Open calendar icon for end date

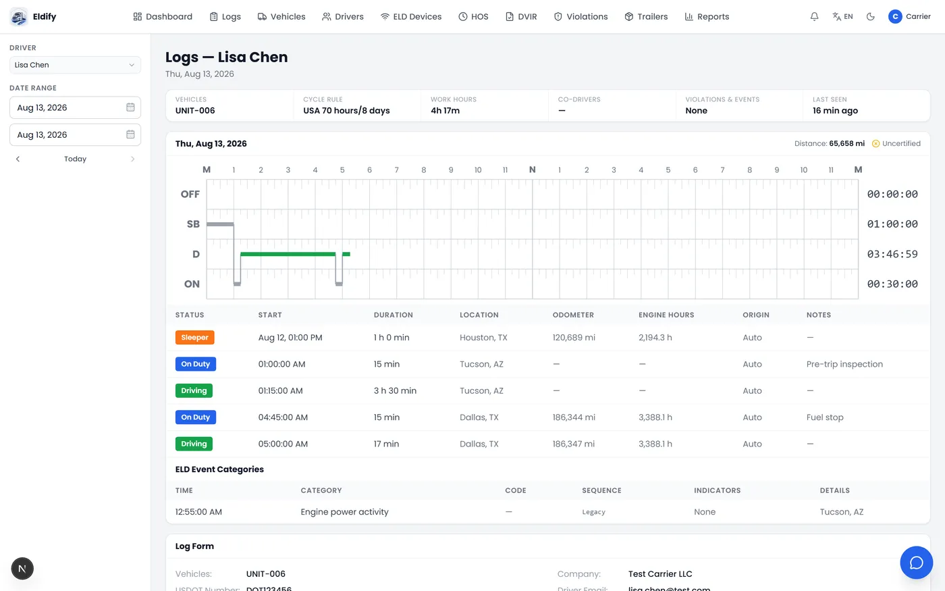coord(130,134)
